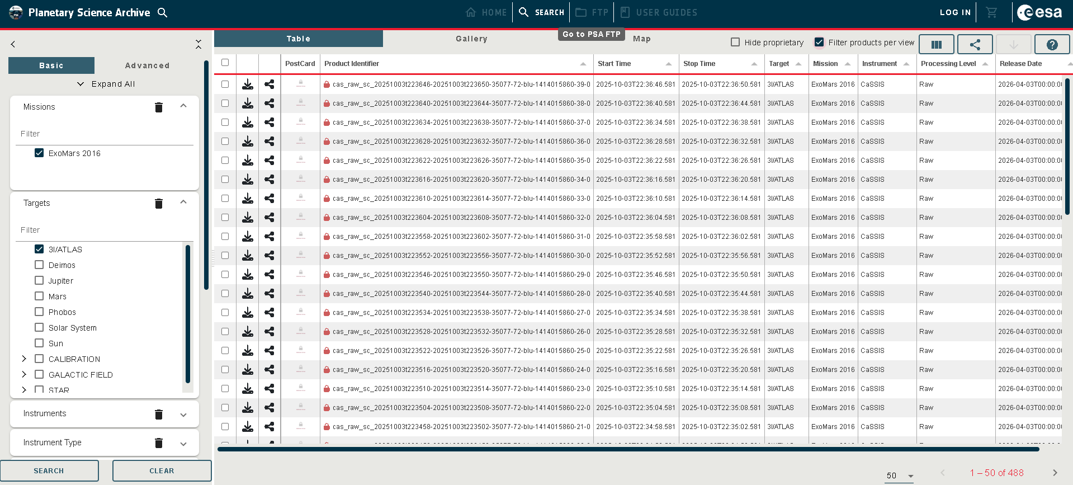Open the rows-per-page dropdown showing 50
The height and width of the screenshot is (485, 1073).
[900, 475]
